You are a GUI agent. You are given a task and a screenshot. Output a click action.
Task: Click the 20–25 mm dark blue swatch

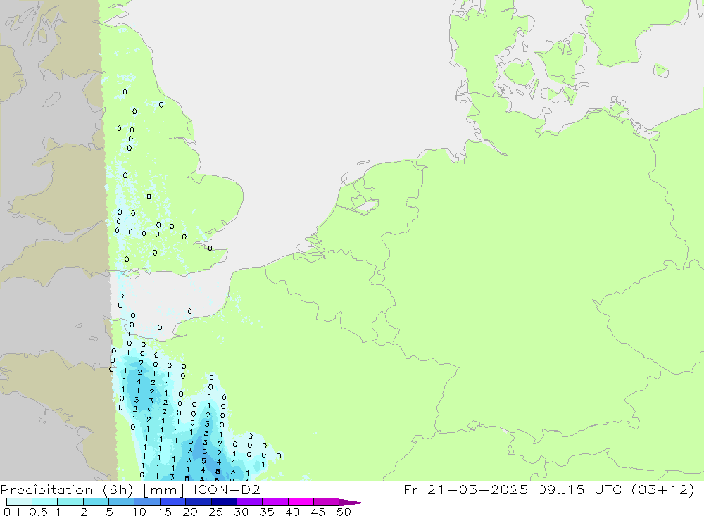click(198, 502)
